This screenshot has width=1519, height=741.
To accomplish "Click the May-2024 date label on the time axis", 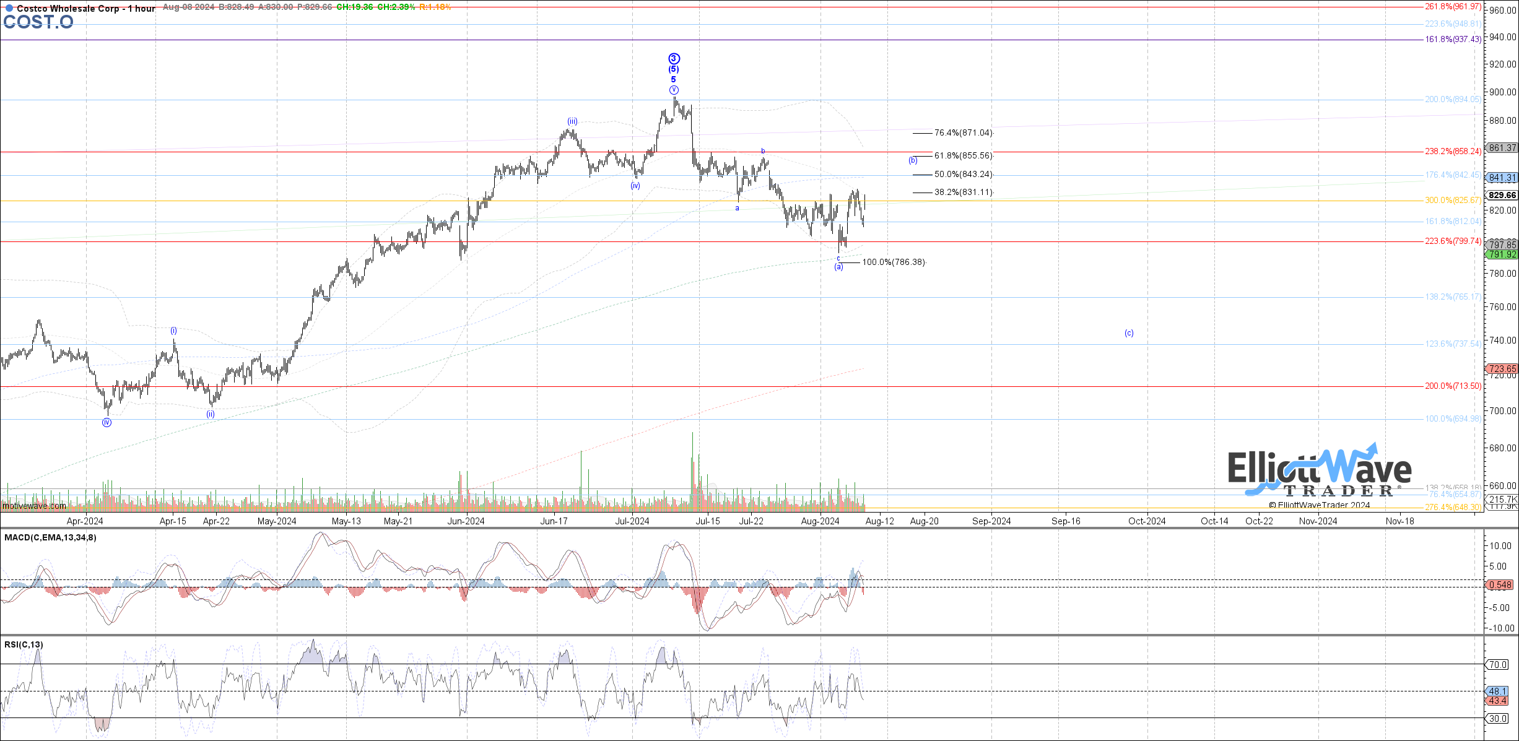I will [x=277, y=521].
